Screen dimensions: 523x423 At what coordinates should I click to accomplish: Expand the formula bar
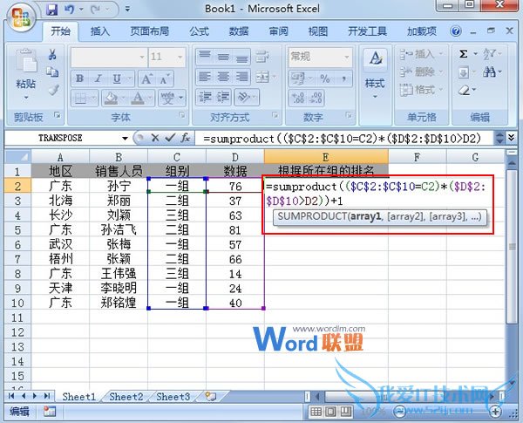(511, 138)
